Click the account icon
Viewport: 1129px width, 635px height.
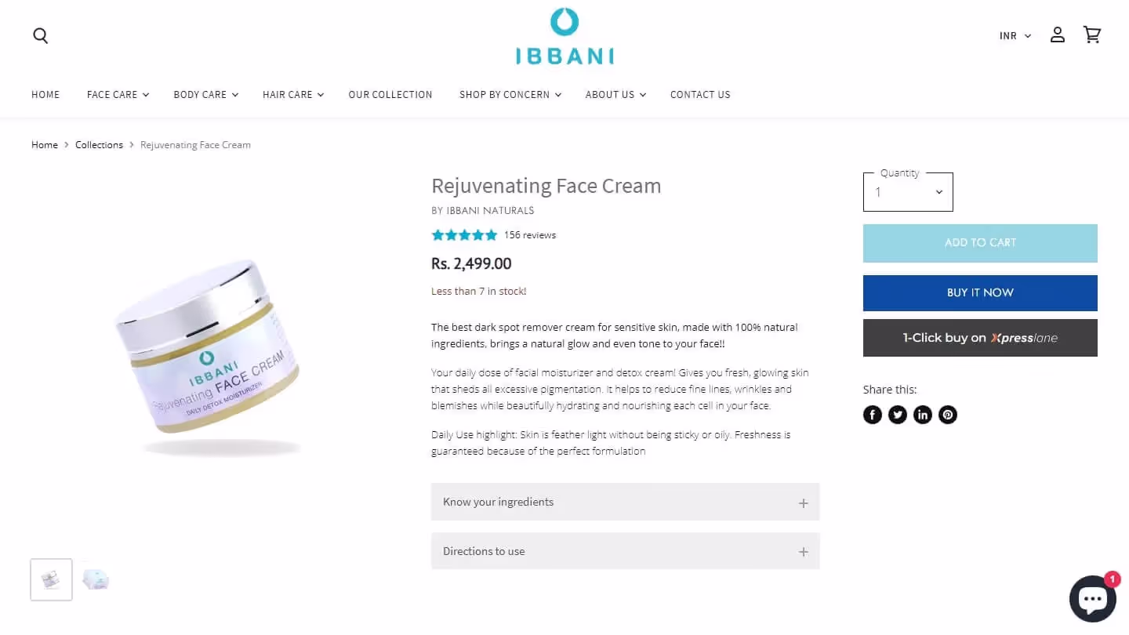point(1057,34)
